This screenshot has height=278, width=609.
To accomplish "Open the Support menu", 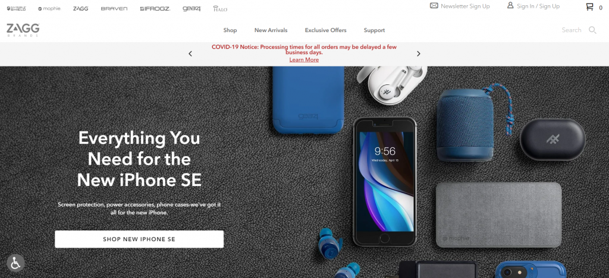I will pos(375,30).
